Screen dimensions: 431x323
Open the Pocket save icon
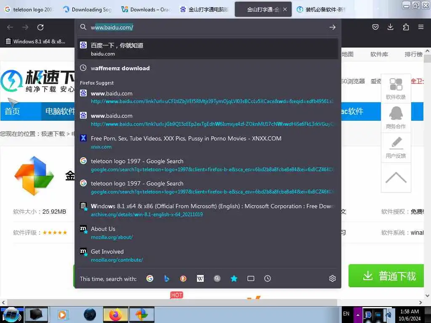point(375,27)
